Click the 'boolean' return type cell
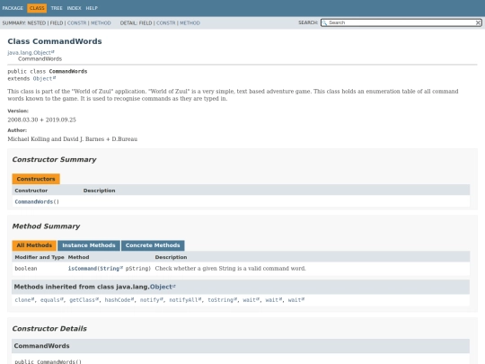 (26, 269)
